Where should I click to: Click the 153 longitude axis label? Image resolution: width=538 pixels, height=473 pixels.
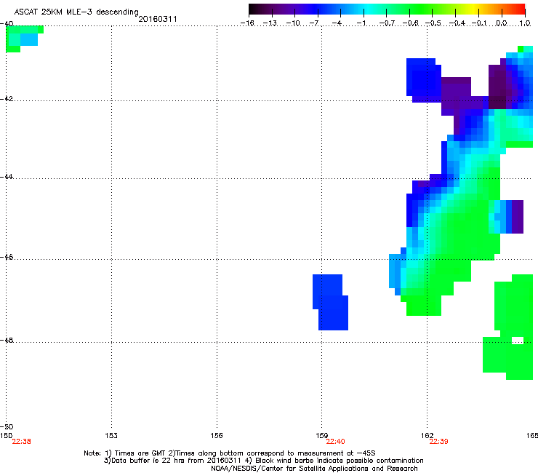pyautogui.click(x=111, y=436)
